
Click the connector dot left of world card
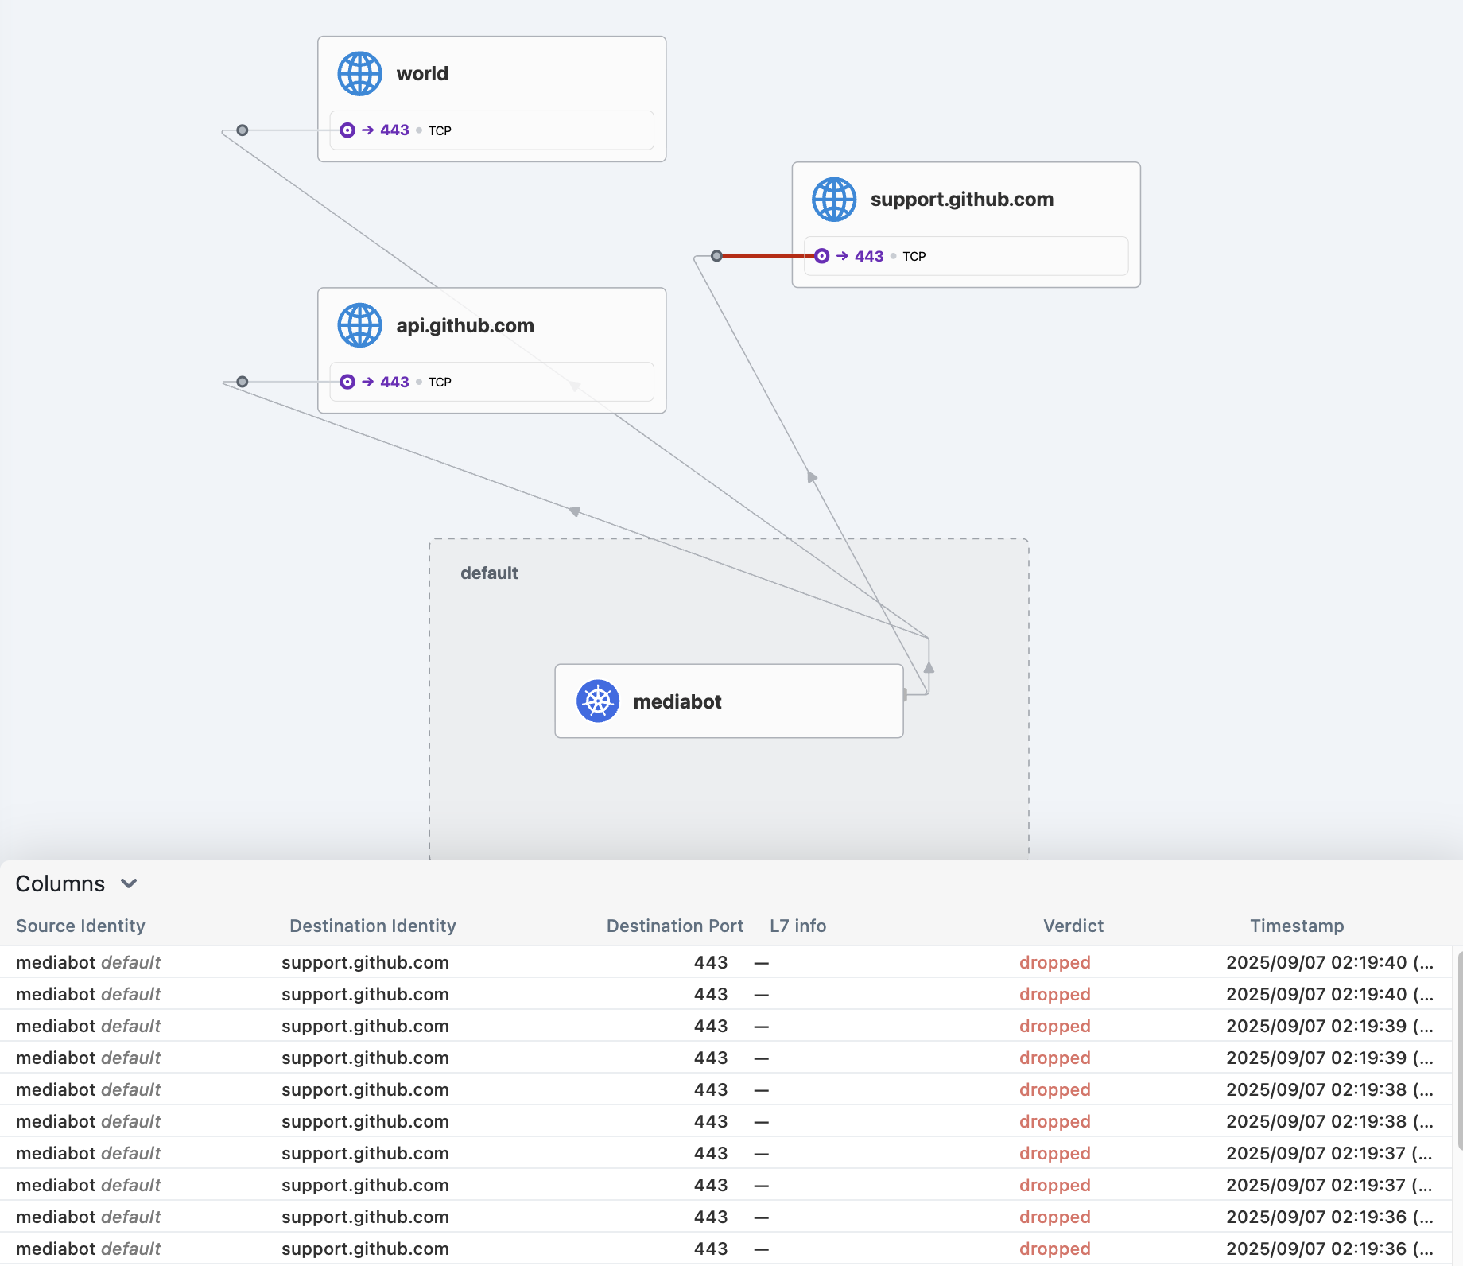point(243,130)
